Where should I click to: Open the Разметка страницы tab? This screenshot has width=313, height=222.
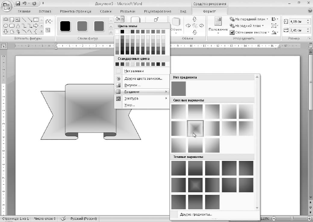[76, 11]
